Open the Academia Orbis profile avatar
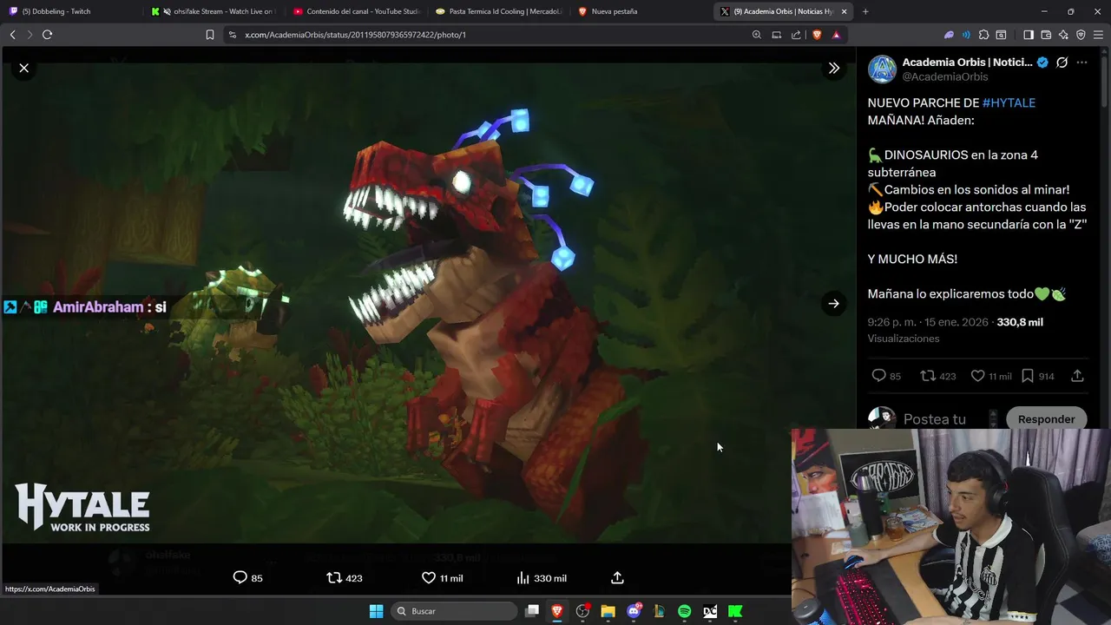The width and height of the screenshot is (1111, 625). click(882, 69)
